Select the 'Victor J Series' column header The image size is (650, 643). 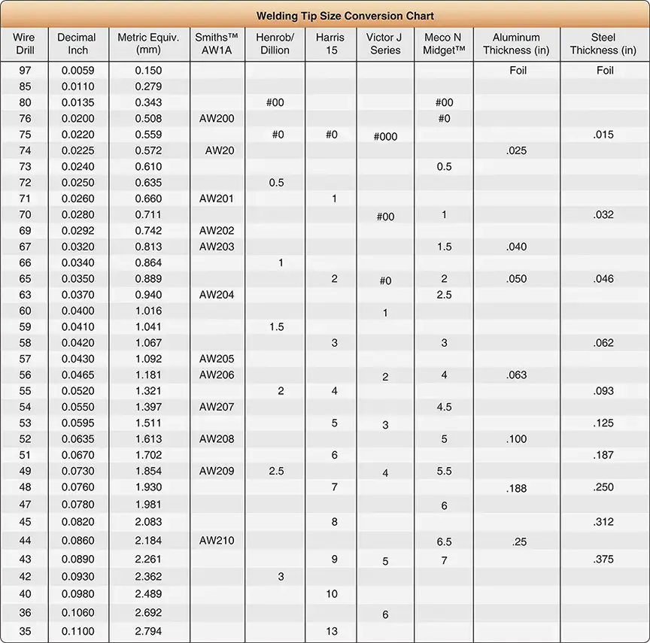(x=384, y=44)
